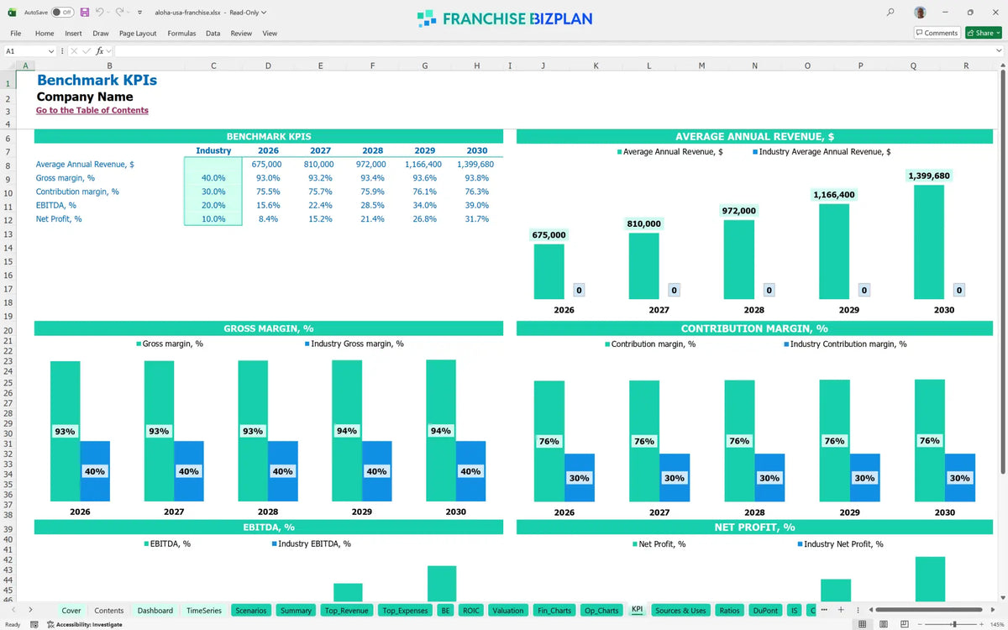This screenshot has width=1008, height=630.
Task: Select column header C
Action: (213, 66)
